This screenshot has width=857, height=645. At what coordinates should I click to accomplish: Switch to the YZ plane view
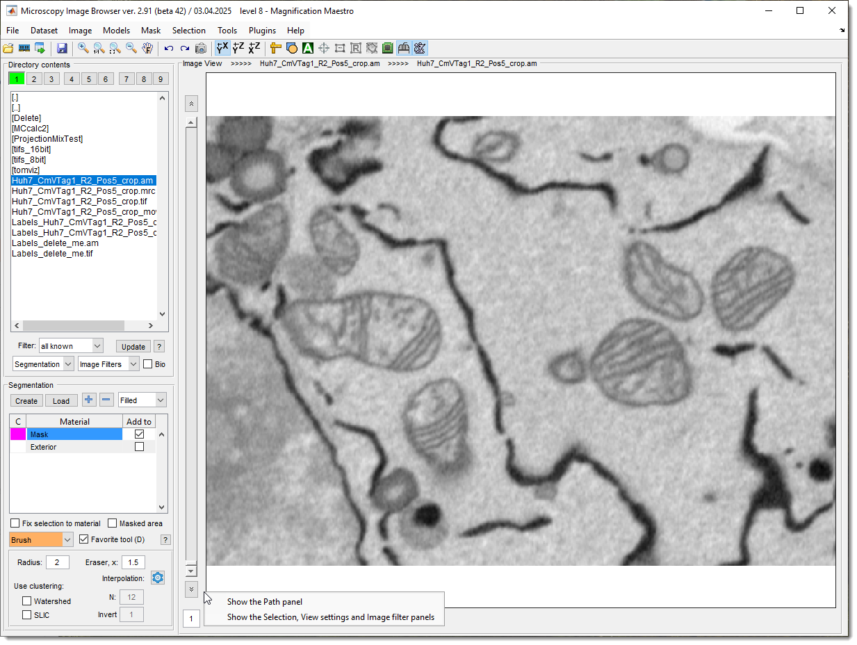(238, 48)
